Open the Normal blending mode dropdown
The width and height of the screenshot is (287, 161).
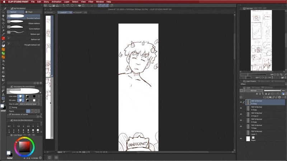click(x=254, y=91)
